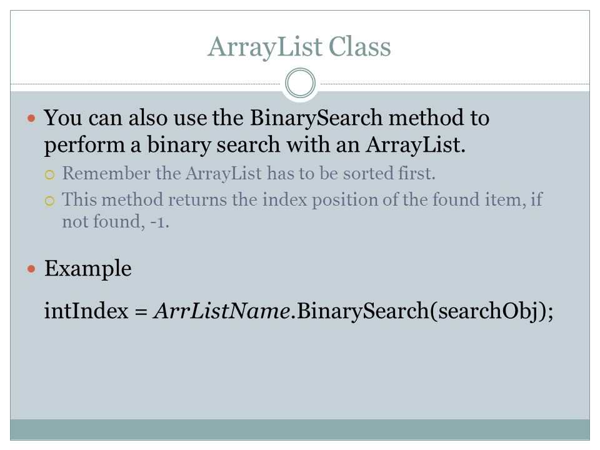600x450 pixels.
Task: Click the dashed divider line right of circle
Action: point(455,84)
